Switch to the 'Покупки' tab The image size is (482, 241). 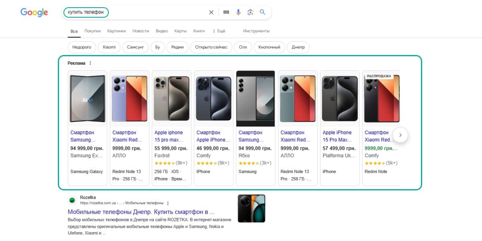(92, 31)
